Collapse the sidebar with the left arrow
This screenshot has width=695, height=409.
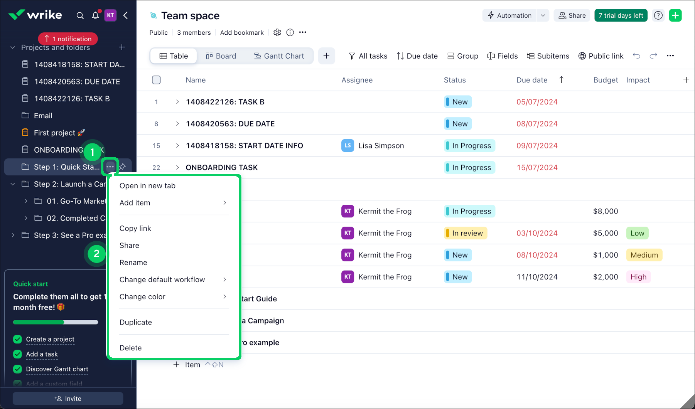coord(126,15)
